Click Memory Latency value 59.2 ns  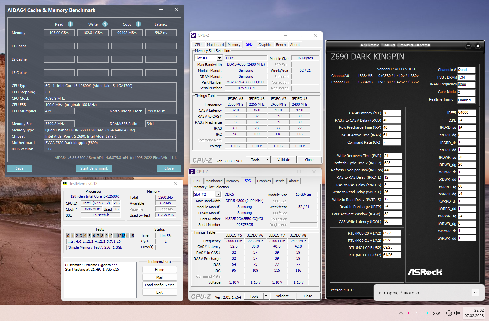[161, 33]
